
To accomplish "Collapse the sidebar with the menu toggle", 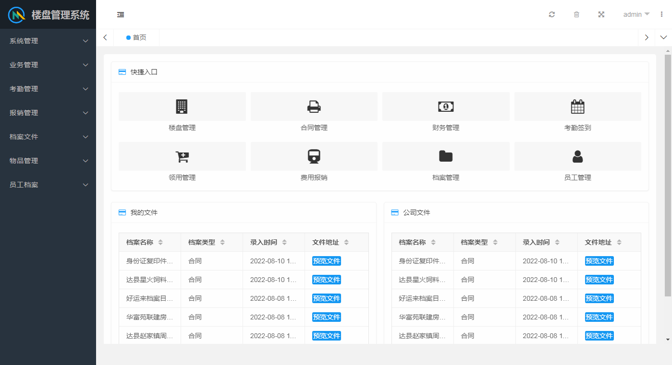I will (121, 14).
